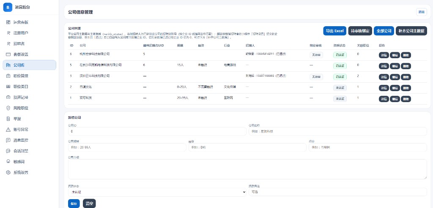Click 无待审 badge in ID 6 row

pyautogui.click(x=316, y=55)
